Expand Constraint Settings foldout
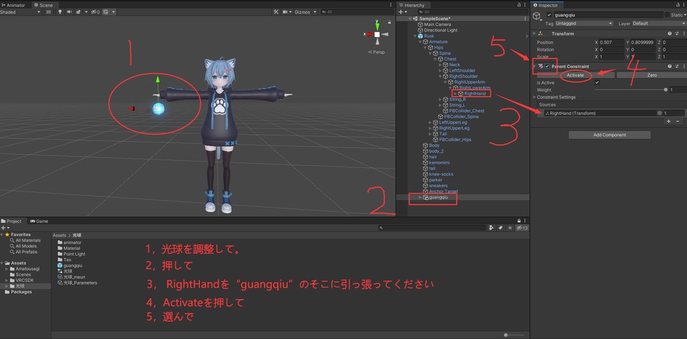Image resolution: width=687 pixels, height=339 pixels. (534, 97)
